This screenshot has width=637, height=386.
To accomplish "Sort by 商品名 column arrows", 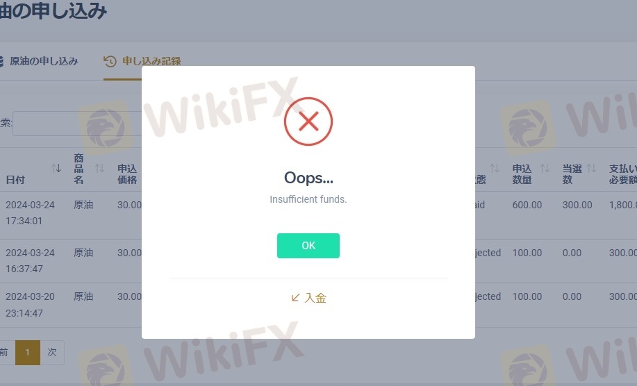I will pos(99,168).
